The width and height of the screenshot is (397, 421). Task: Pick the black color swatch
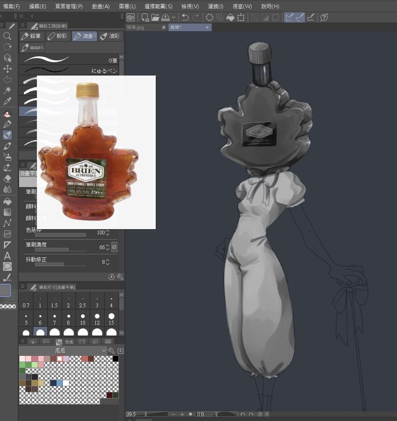click(115, 359)
